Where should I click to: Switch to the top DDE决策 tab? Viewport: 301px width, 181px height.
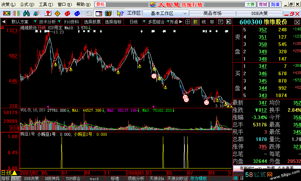pyautogui.click(x=259, y=14)
